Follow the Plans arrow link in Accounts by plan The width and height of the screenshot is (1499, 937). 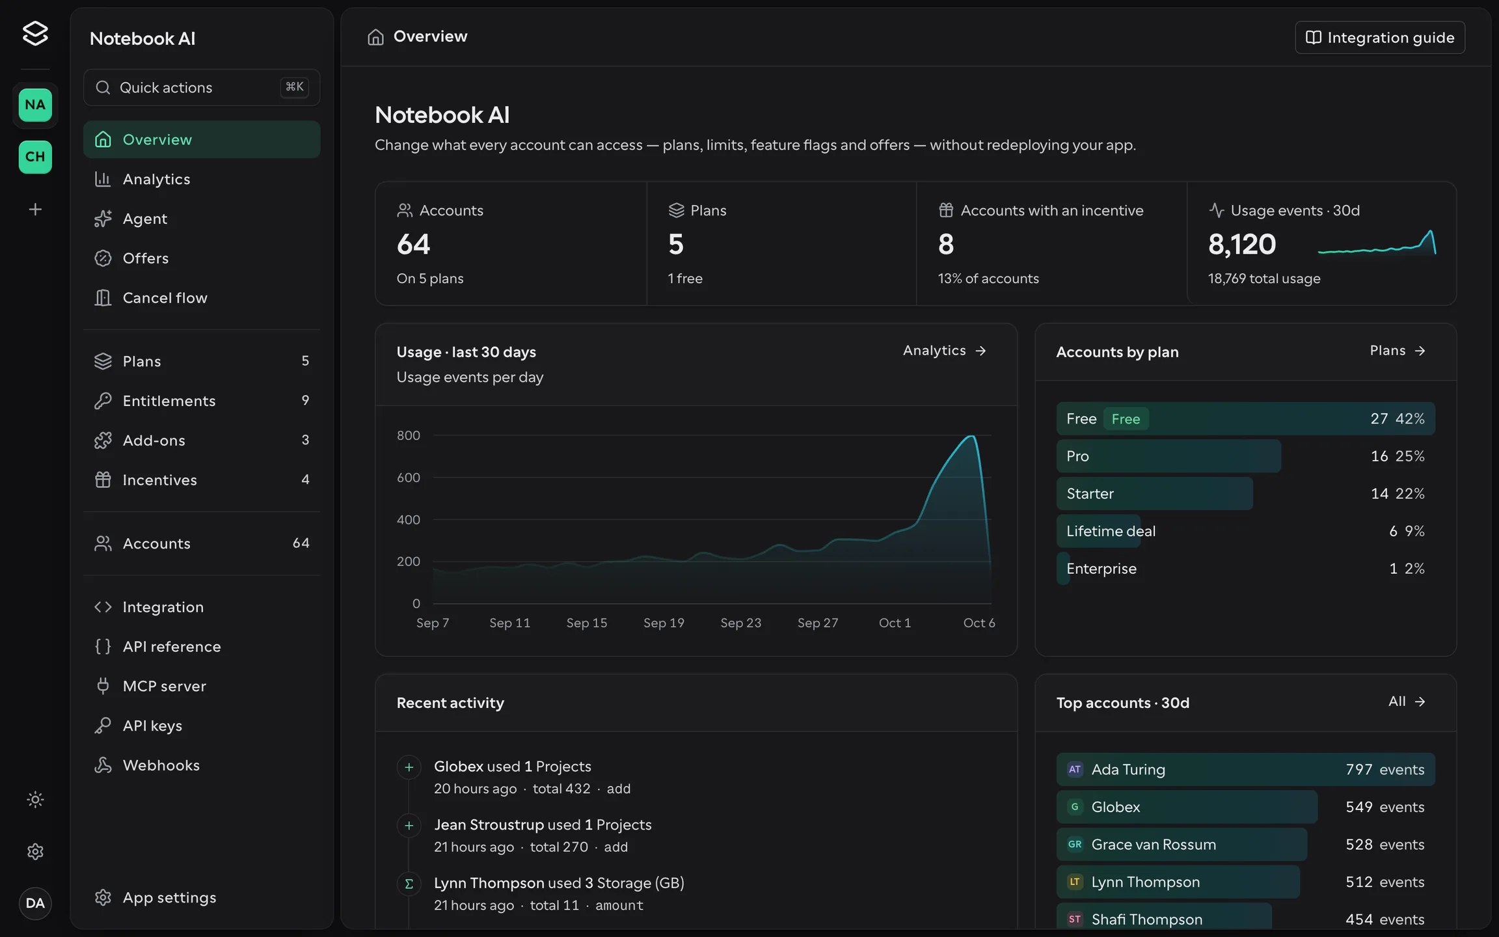[x=1398, y=351]
